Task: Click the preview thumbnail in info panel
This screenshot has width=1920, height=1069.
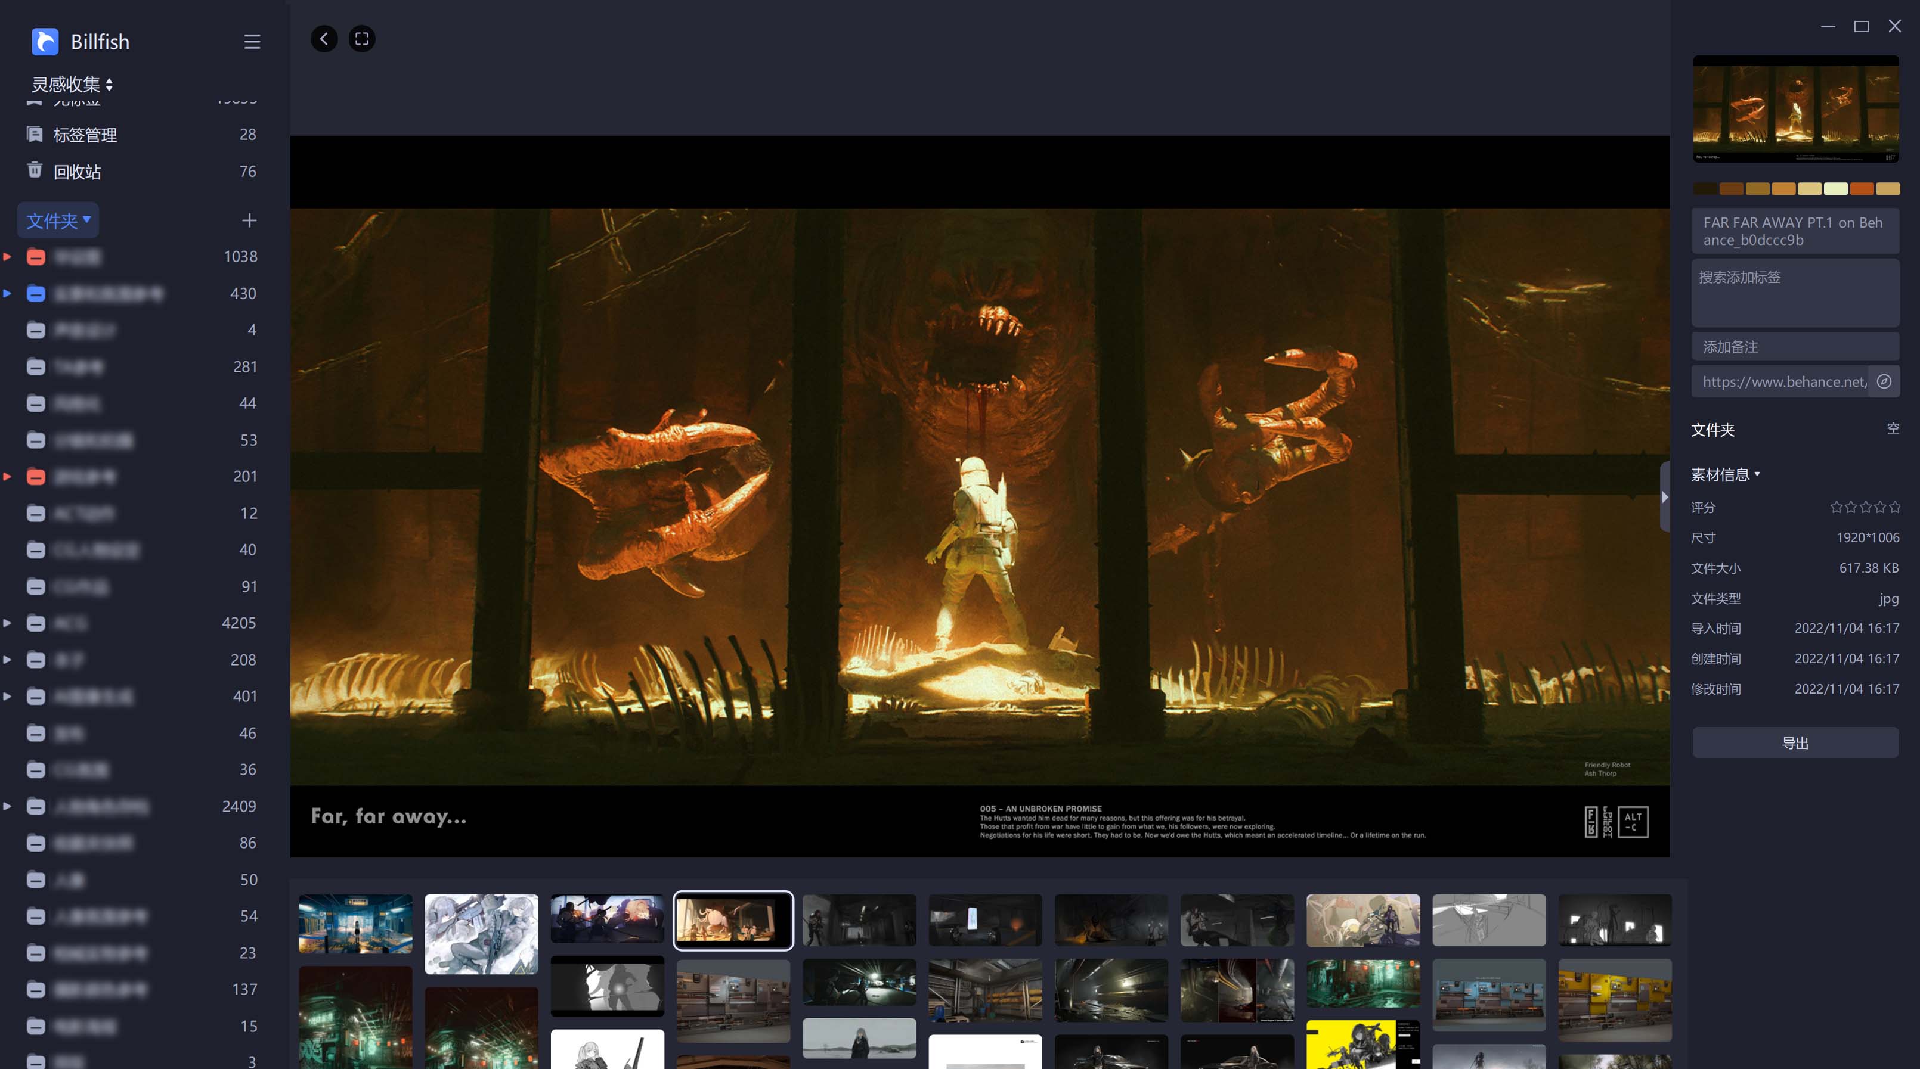Action: tap(1795, 109)
